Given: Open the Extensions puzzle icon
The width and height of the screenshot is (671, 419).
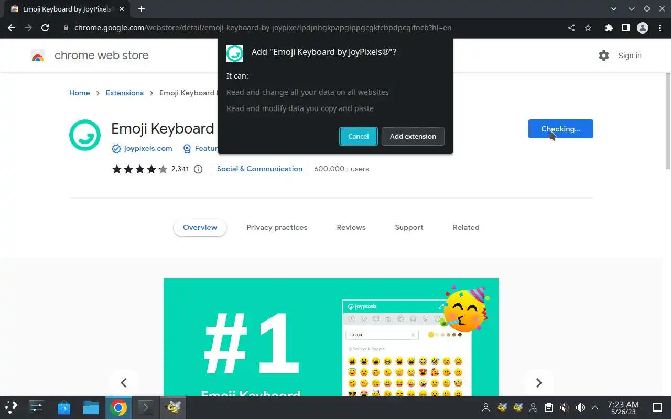Looking at the screenshot, I should click(609, 28).
